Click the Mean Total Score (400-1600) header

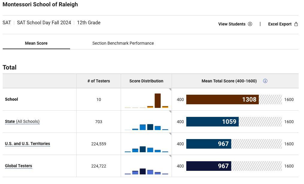[229, 81]
